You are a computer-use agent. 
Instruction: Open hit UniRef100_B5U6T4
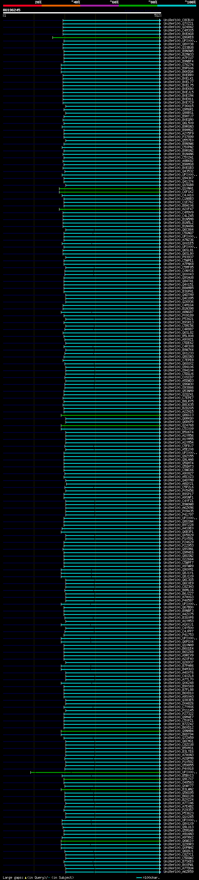pos(178,432)
